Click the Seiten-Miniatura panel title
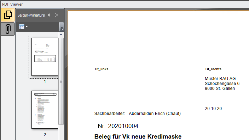Image resolution: width=249 pixels, height=140 pixels. click(x=31, y=15)
